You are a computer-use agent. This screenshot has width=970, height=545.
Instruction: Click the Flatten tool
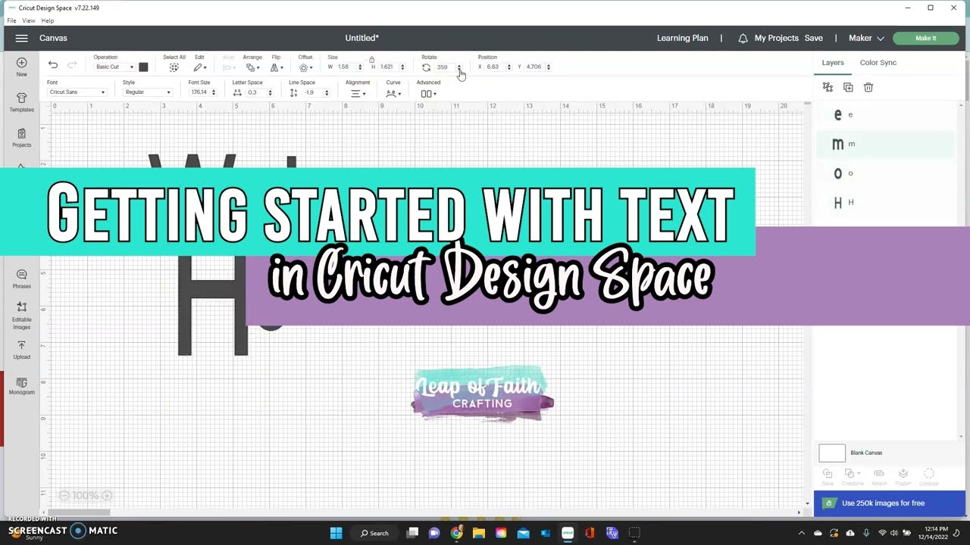(x=903, y=477)
